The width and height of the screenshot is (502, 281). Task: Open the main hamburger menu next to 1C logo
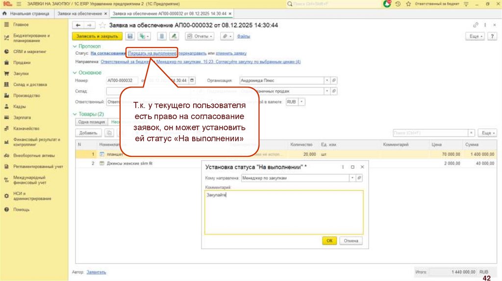(x=19, y=4)
